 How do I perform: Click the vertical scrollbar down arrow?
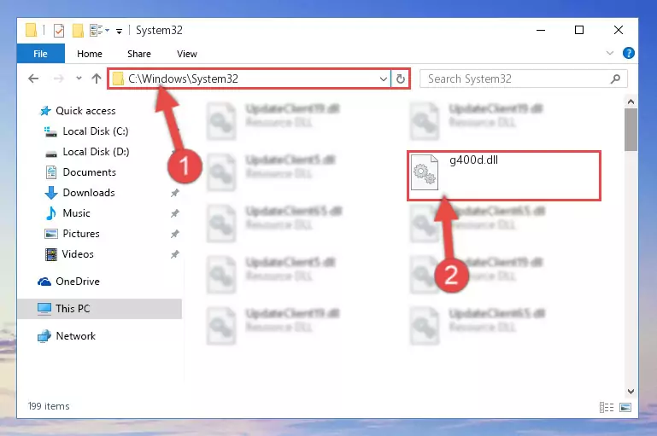click(631, 392)
